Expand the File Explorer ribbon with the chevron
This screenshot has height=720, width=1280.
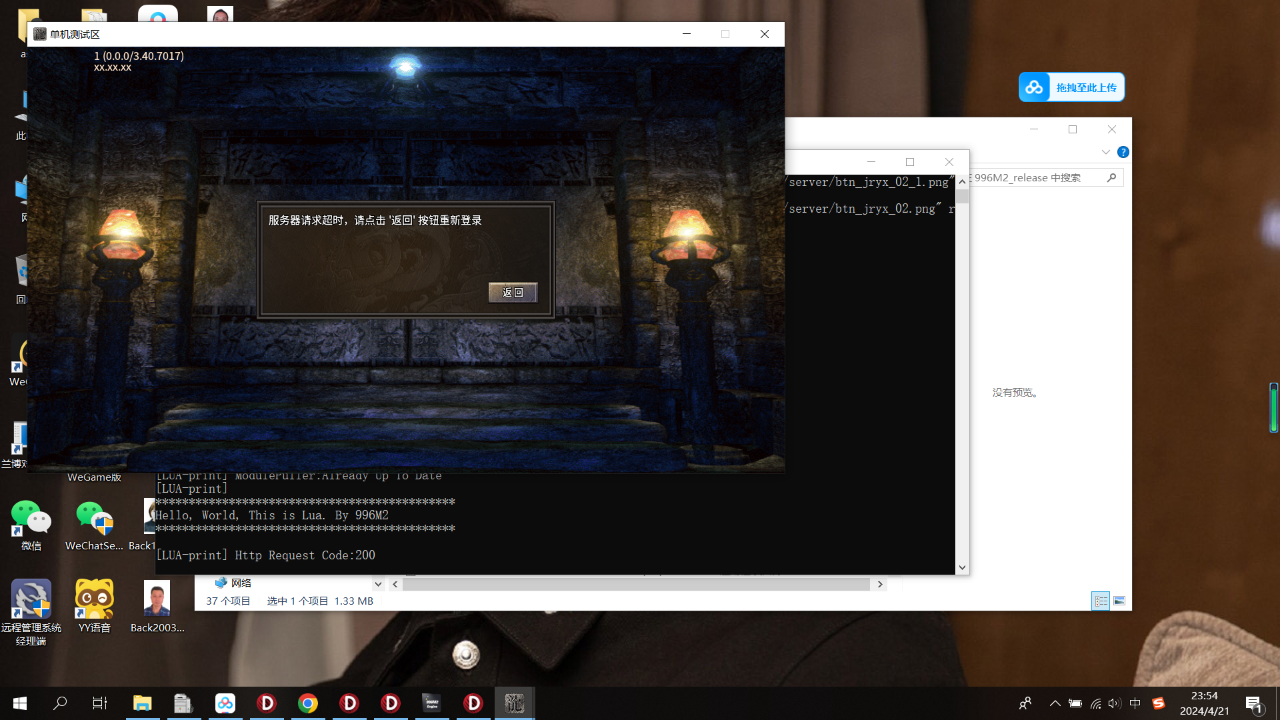tap(1106, 152)
